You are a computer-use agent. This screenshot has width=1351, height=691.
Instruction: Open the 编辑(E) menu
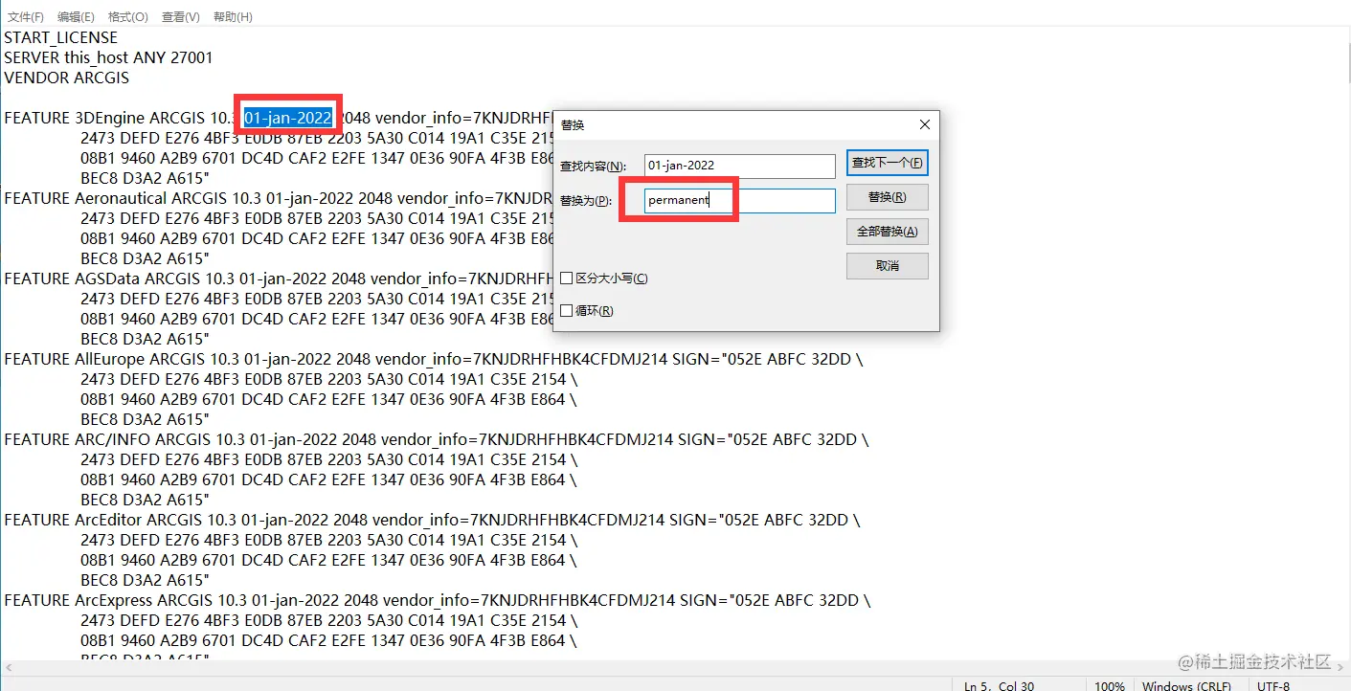(x=76, y=17)
